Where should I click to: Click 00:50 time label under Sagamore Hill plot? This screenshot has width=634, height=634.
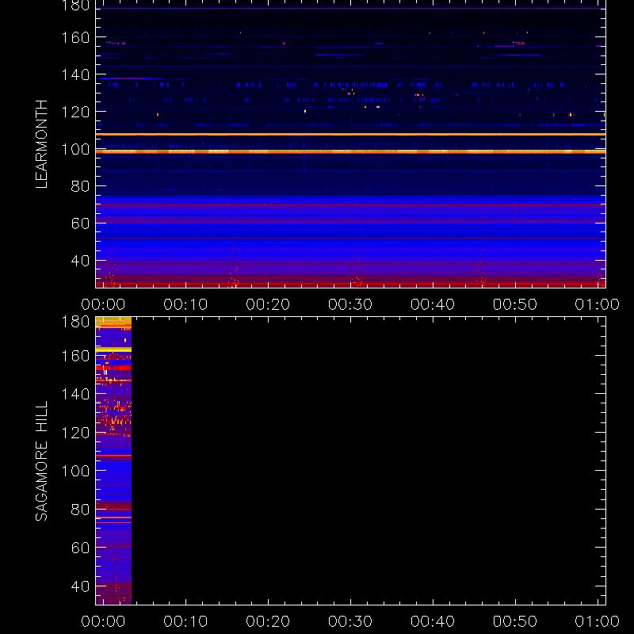(x=515, y=621)
